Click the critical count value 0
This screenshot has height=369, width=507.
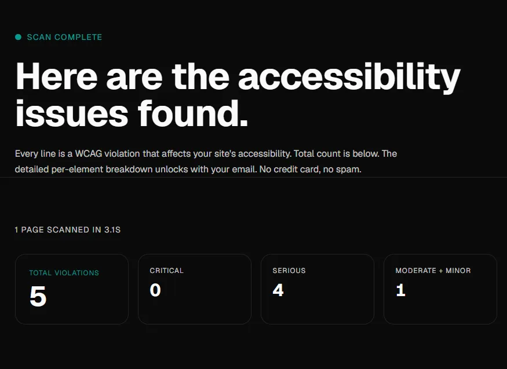(x=155, y=290)
